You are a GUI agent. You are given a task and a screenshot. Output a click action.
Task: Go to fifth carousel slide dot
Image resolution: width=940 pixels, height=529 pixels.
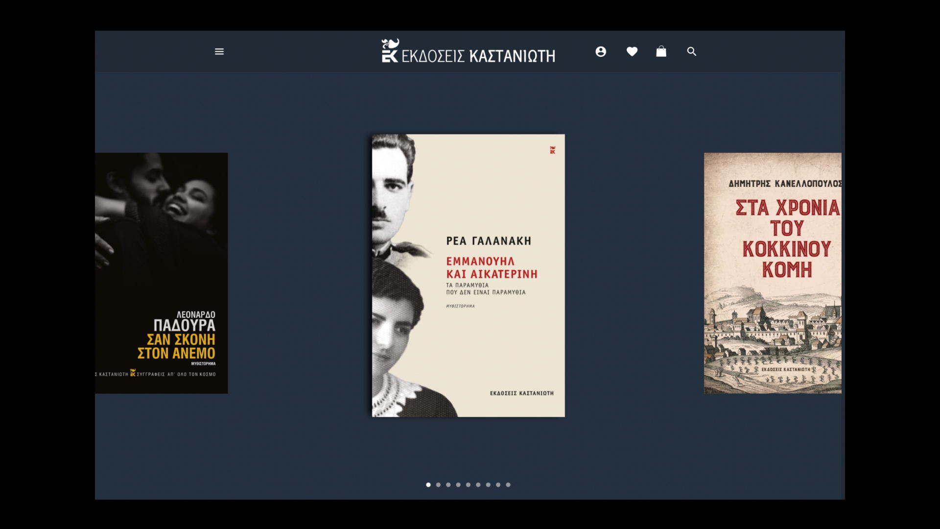pyautogui.click(x=469, y=485)
